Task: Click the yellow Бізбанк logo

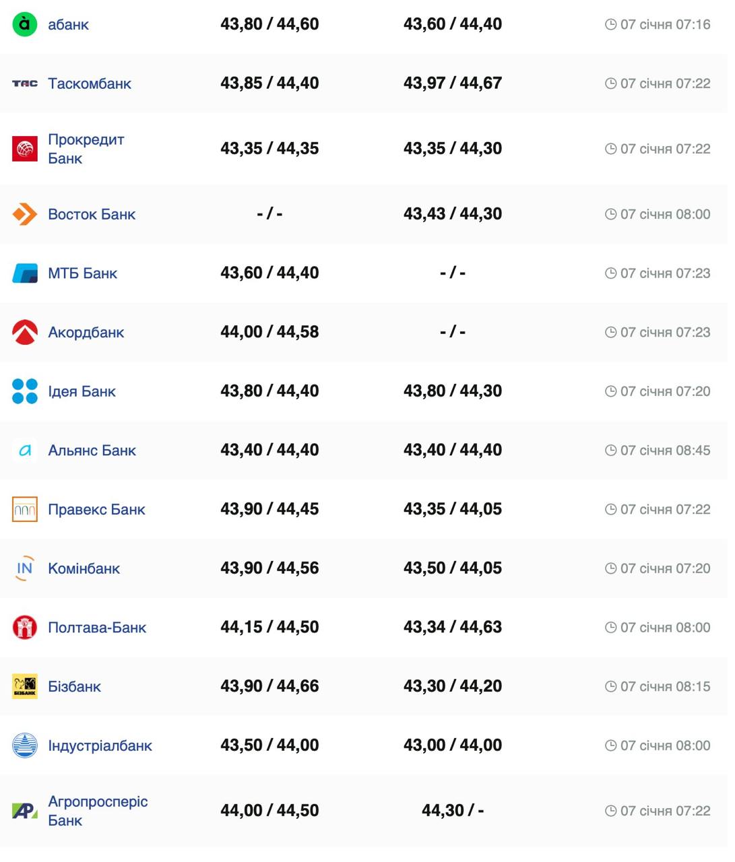Action: [25, 686]
